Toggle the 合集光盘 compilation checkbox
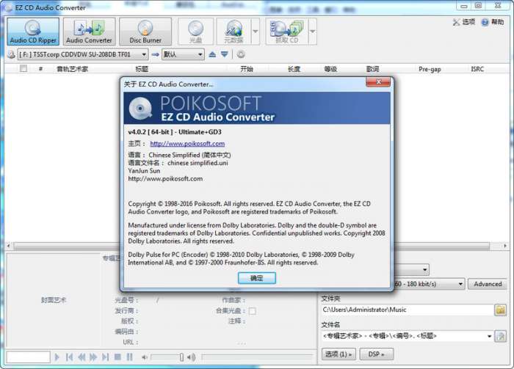Screen dimensions: 514x369 click(253, 311)
